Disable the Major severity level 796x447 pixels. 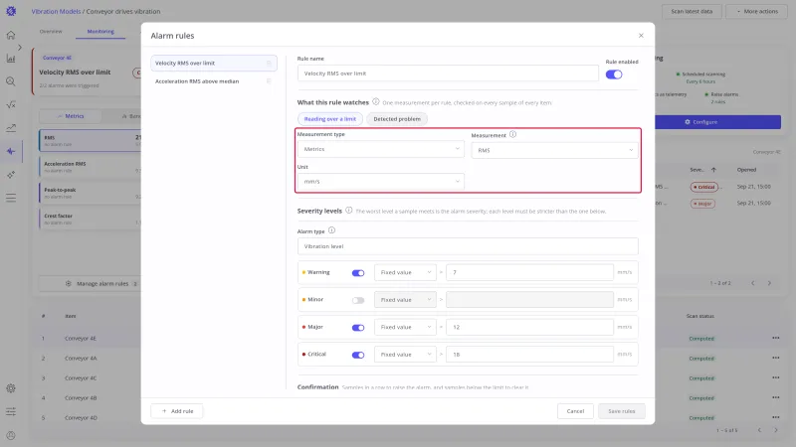(x=358, y=328)
